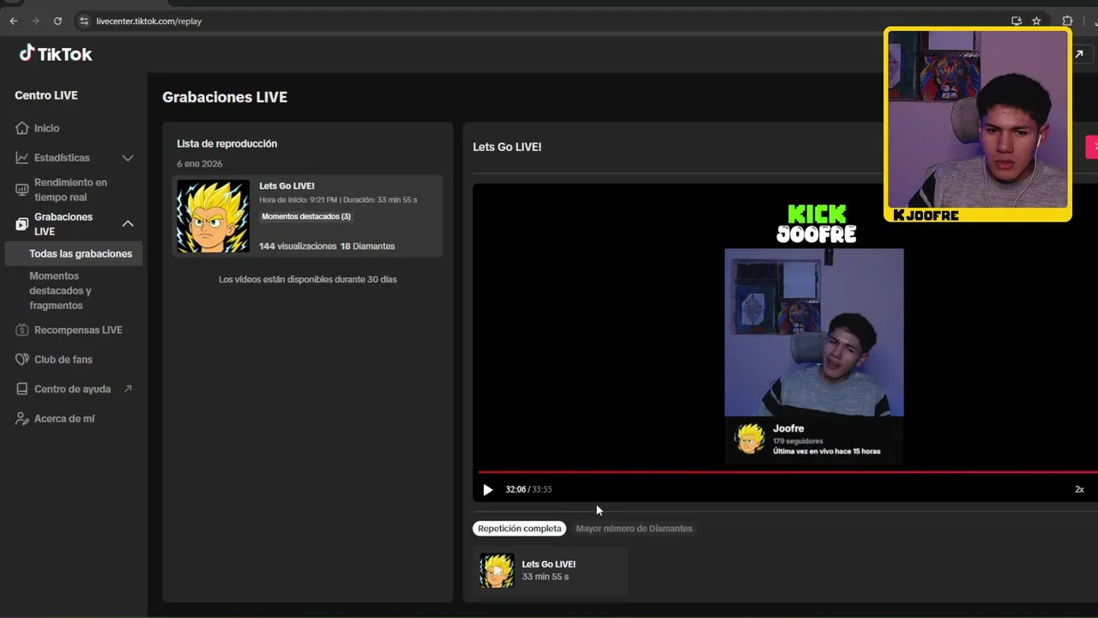
Task: Click external link arrow beside Centro de ayuda
Action: point(128,389)
